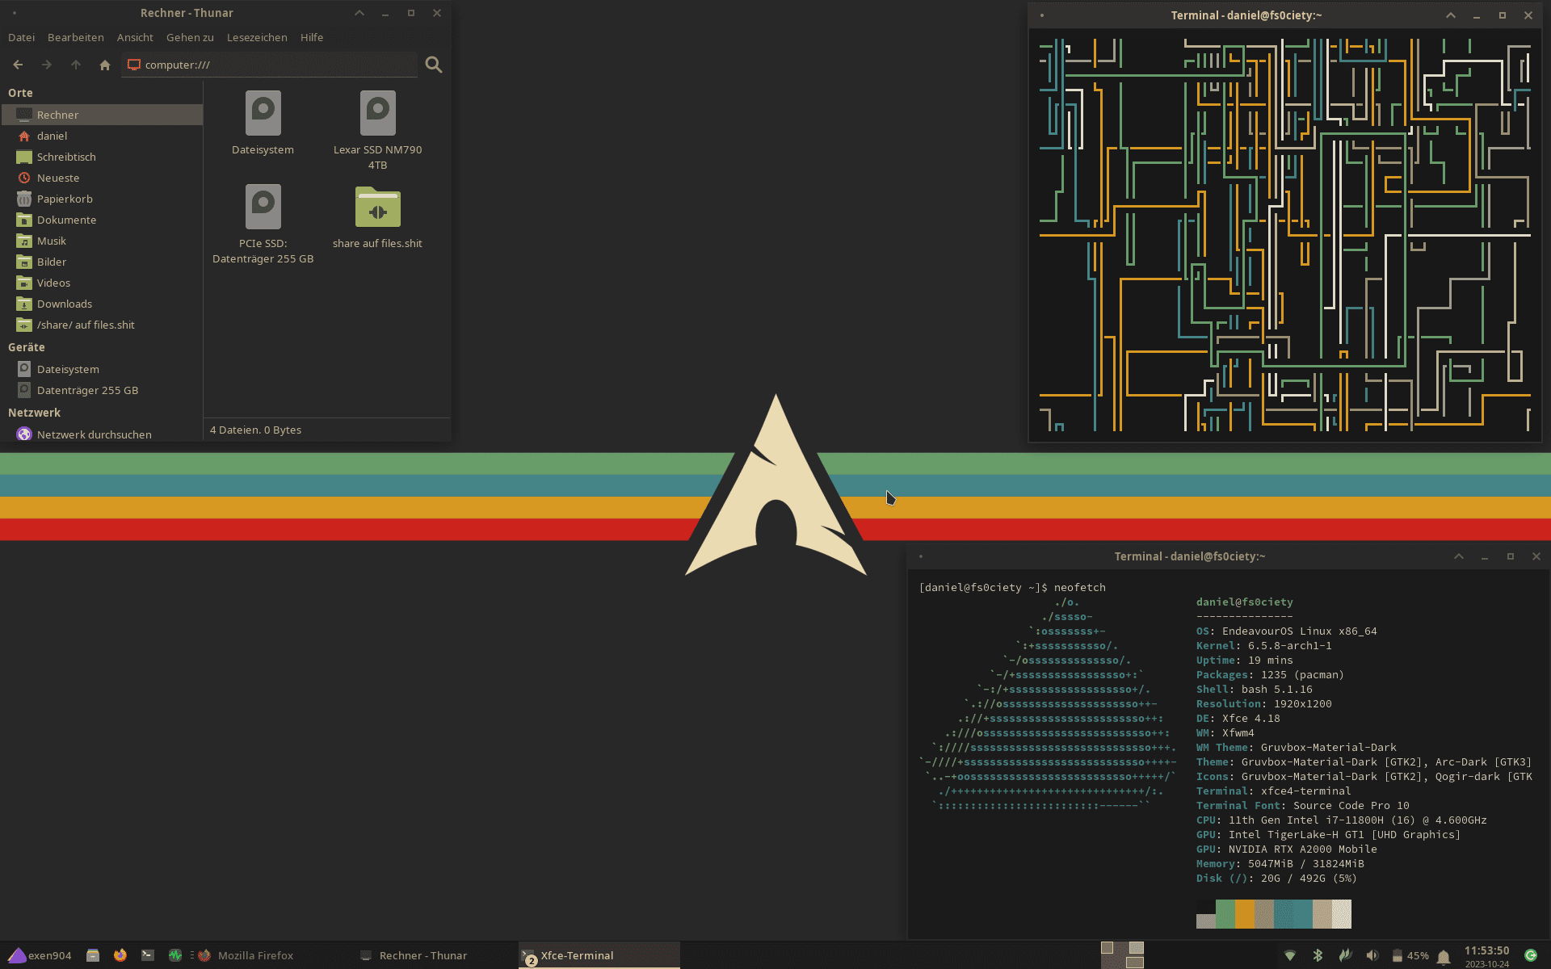Open Bilder folder in the sidebar
The height and width of the screenshot is (969, 1551).
coord(102,262)
